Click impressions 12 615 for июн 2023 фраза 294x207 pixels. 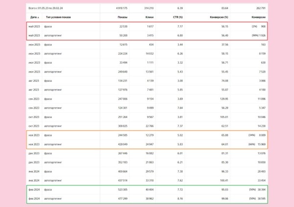coord(123,45)
